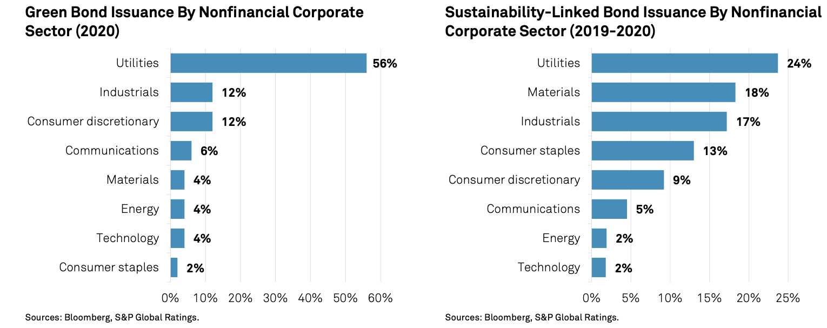This screenshot has height=328, width=827.
Task: Click the Industrials 17% bar
Action: [x=659, y=122]
